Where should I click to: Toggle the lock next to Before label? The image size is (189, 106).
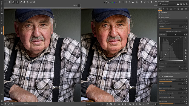pyautogui.click(x=79, y=6)
